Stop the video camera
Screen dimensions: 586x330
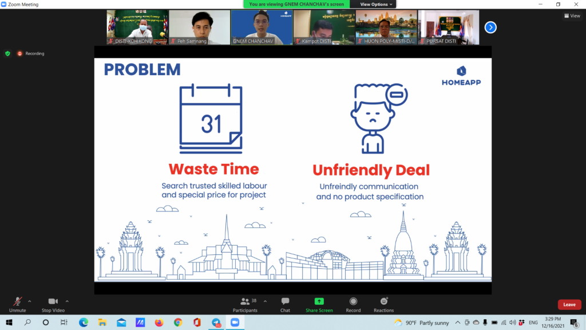pos(53,302)
